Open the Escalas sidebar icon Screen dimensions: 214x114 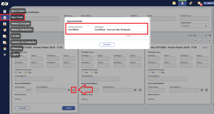tap(5, 36)
